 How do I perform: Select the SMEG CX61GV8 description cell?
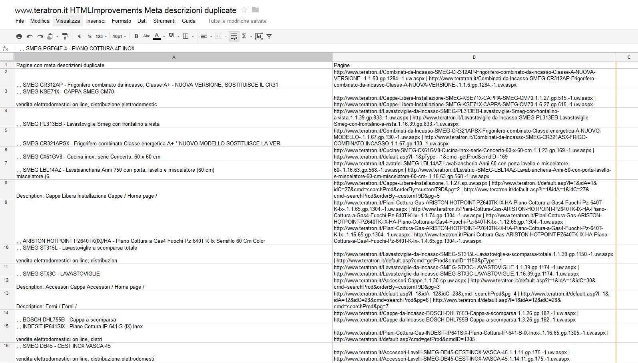tap(174, 153)
